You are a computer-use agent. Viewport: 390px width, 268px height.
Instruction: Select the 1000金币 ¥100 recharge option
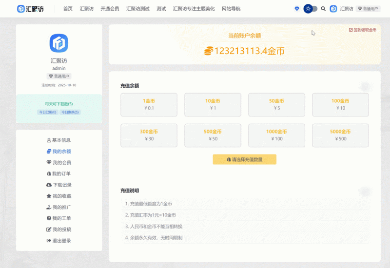(x=276, y=135)
